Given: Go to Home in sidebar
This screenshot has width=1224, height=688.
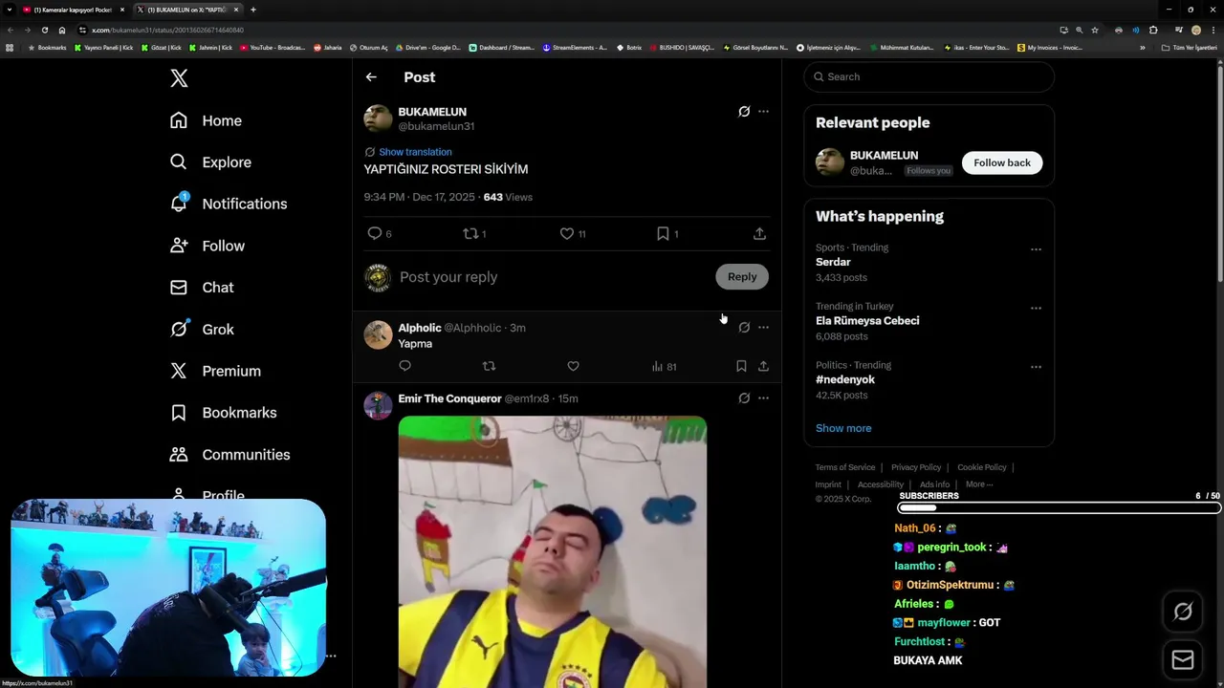Looking at the screenshot, I should pyautogui.click(x=206, y=120).
